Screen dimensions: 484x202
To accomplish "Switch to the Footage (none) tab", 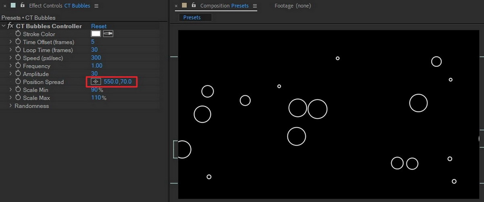I will (292, 6).
